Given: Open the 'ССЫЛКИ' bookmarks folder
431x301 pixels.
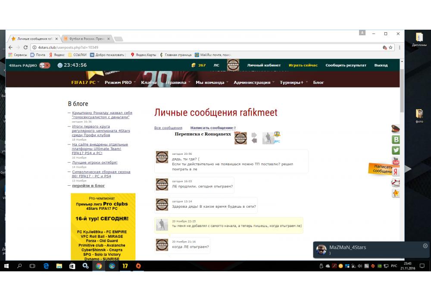Looking at the screenshot, I should coord(78,55).
